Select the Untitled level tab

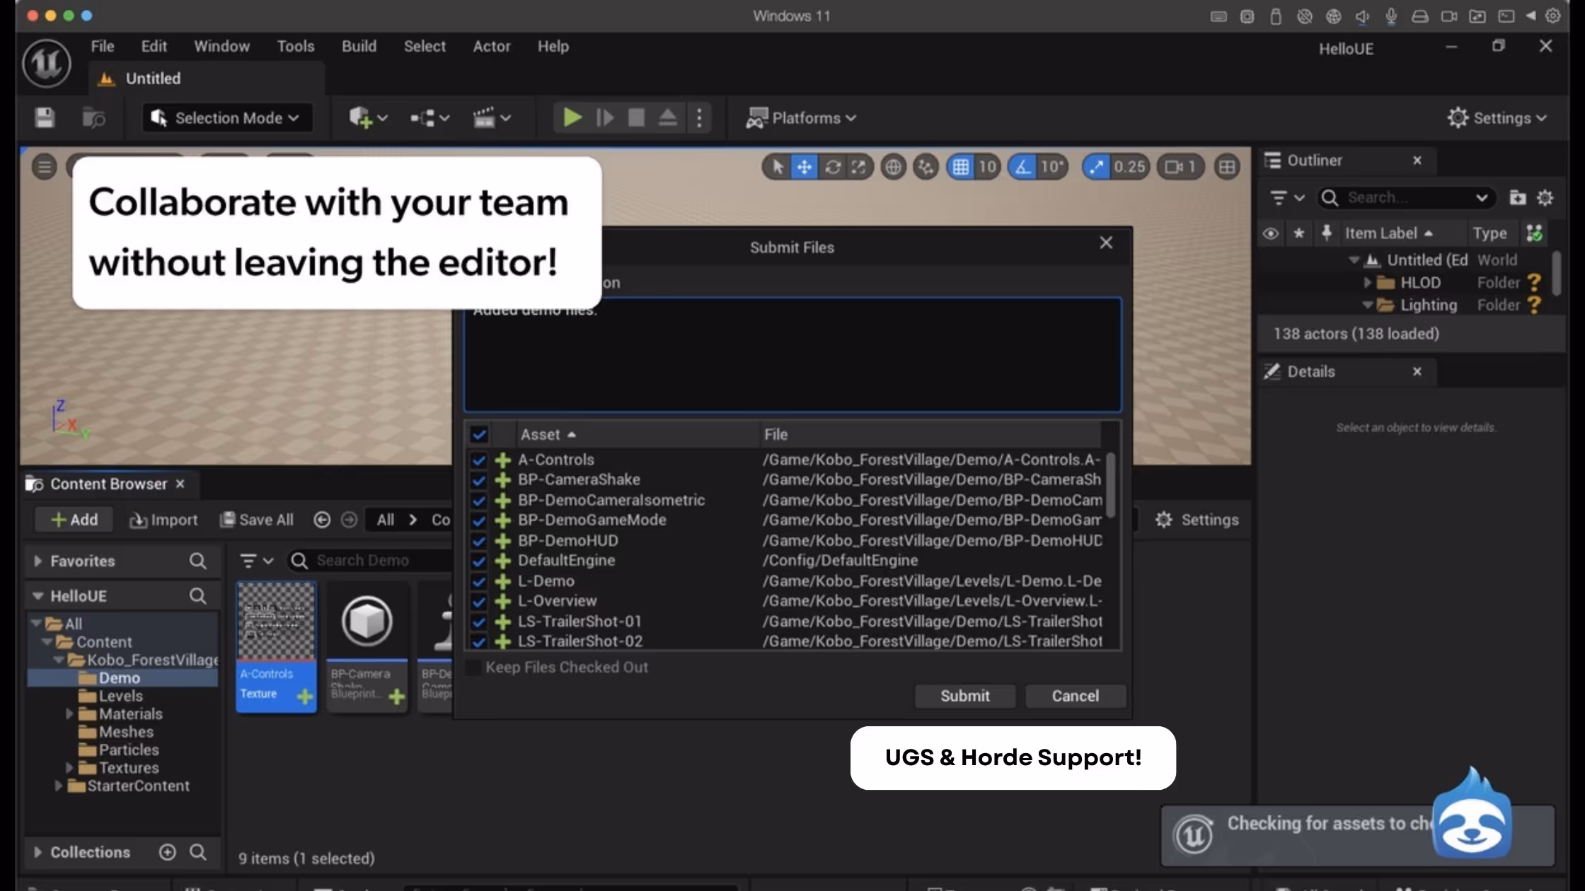point(206,78)
